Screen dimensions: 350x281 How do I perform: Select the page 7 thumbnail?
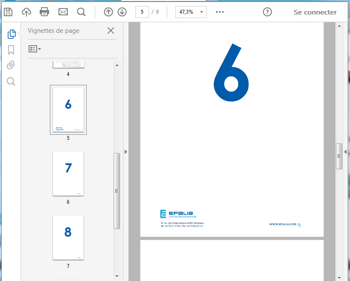(68, 238)
